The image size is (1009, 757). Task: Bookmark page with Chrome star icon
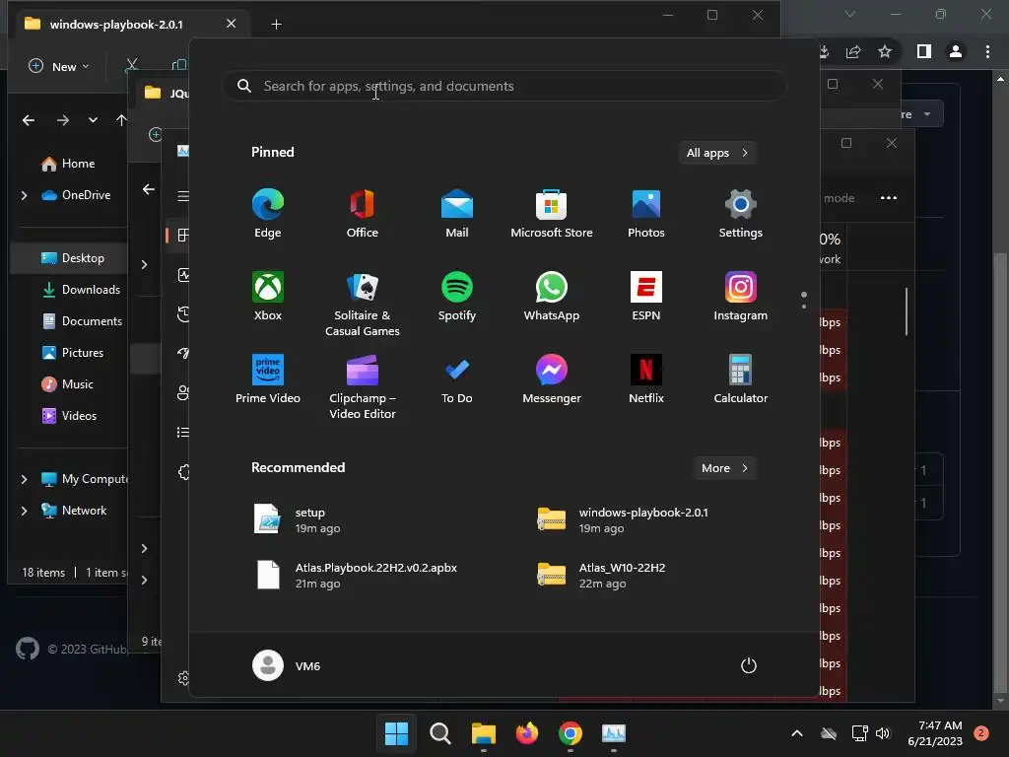pyautogui.click(x=885, y=51)
